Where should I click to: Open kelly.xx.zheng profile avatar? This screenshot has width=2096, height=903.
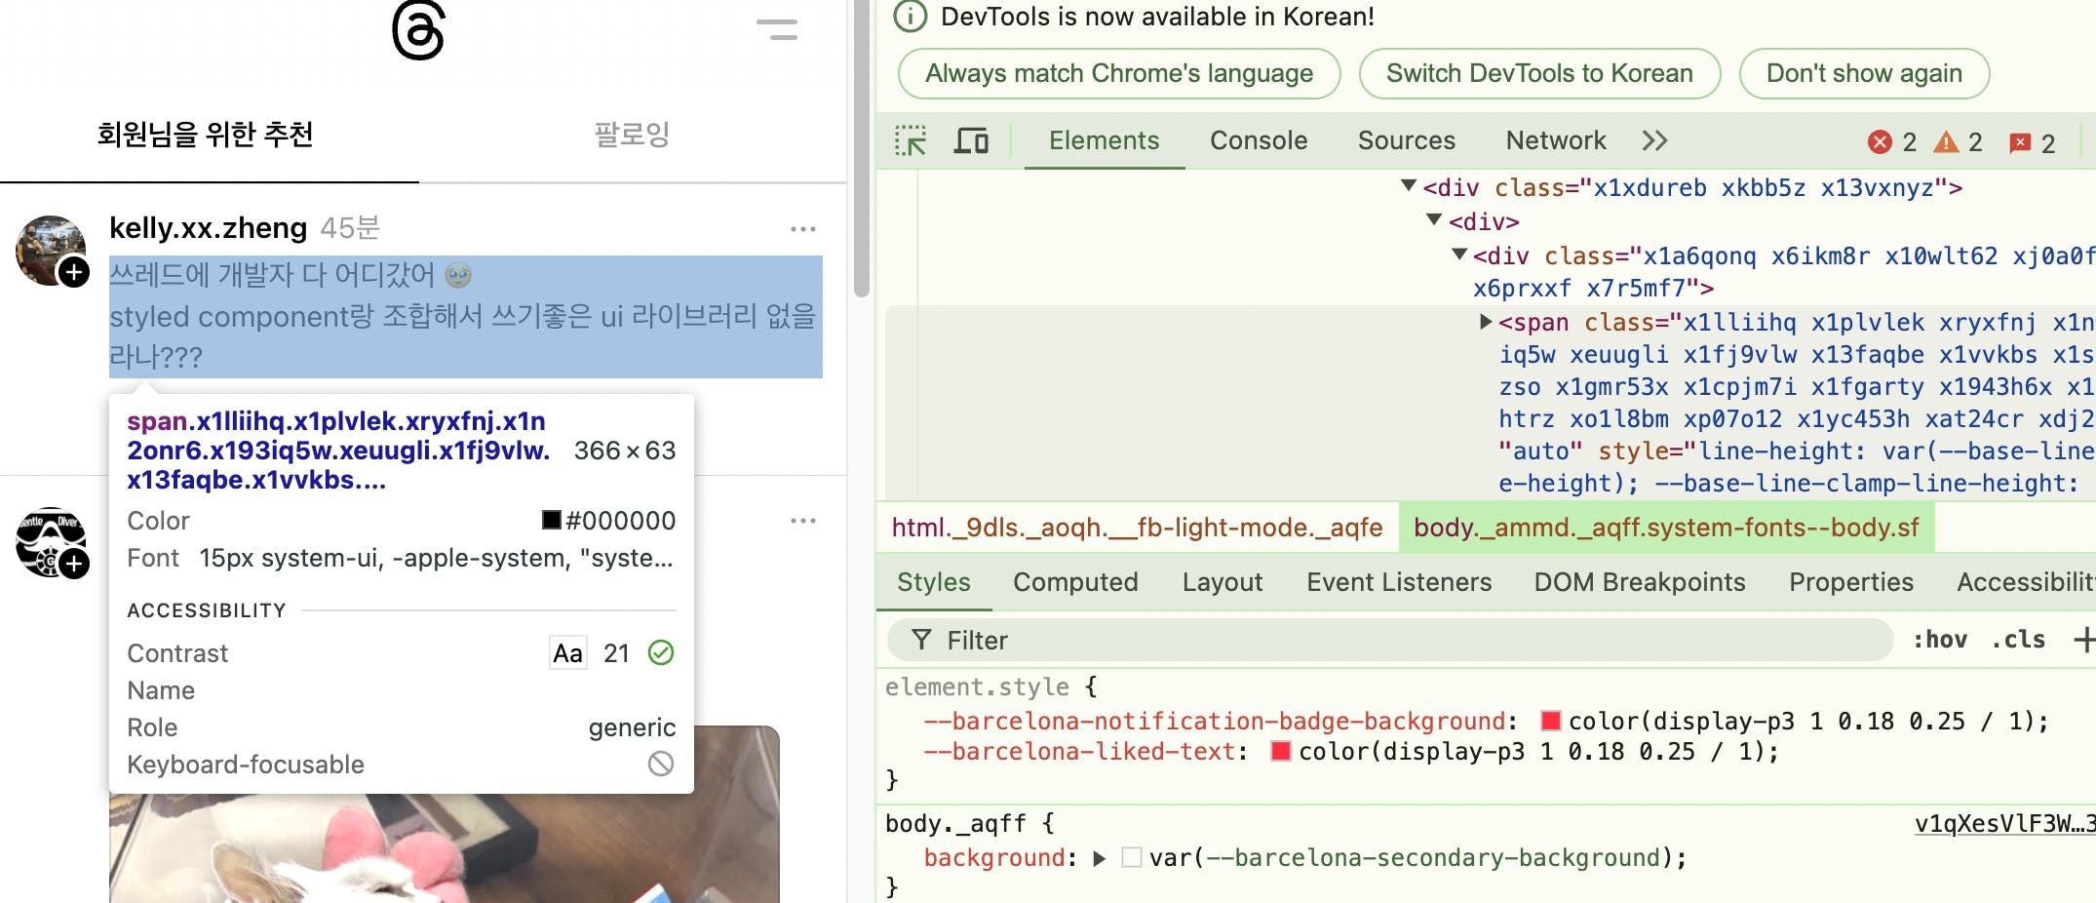50,251
